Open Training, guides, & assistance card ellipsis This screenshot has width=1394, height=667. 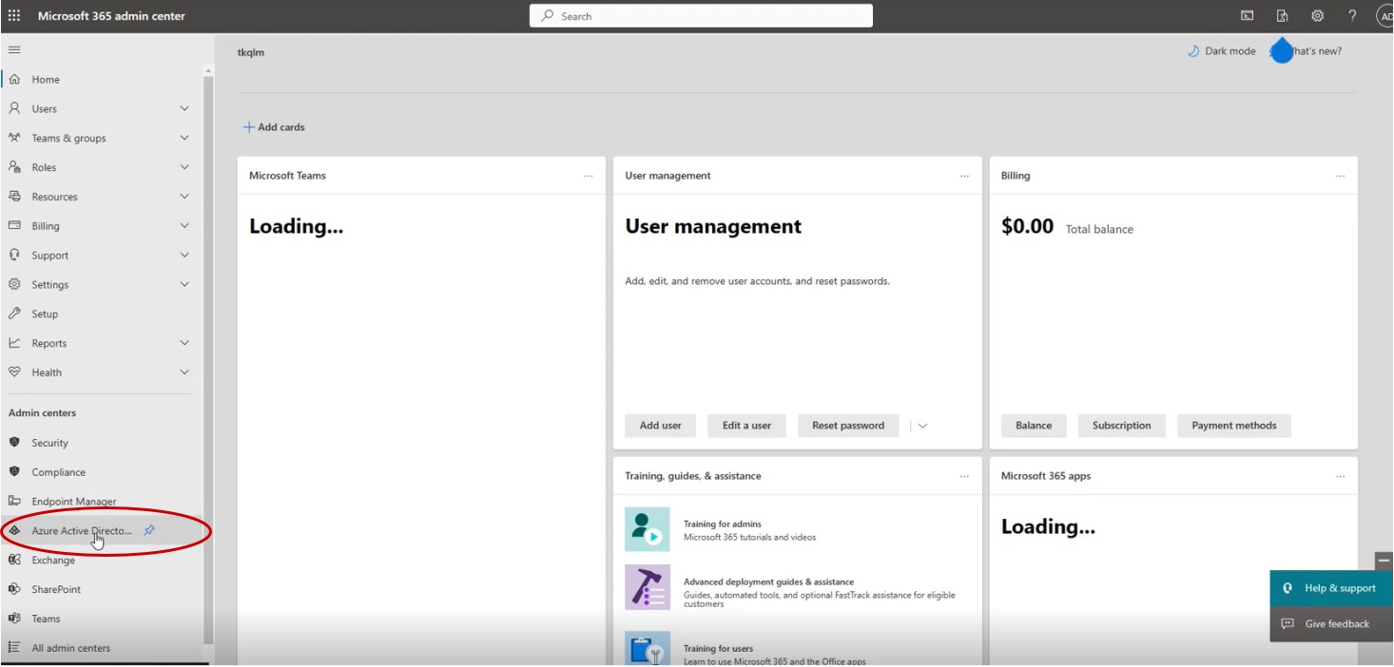point(964,476)
